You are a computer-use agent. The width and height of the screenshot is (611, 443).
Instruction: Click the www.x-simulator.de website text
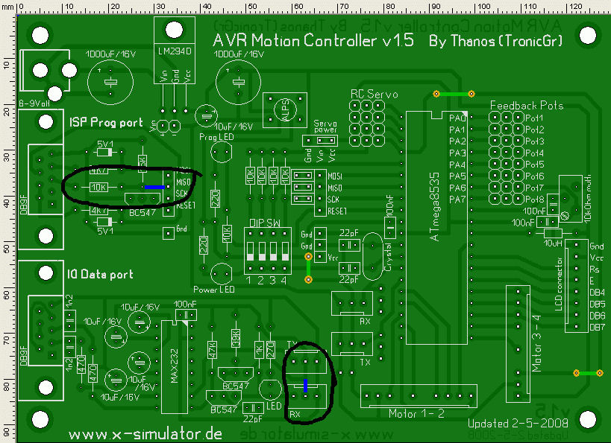(x=145, y=433)
